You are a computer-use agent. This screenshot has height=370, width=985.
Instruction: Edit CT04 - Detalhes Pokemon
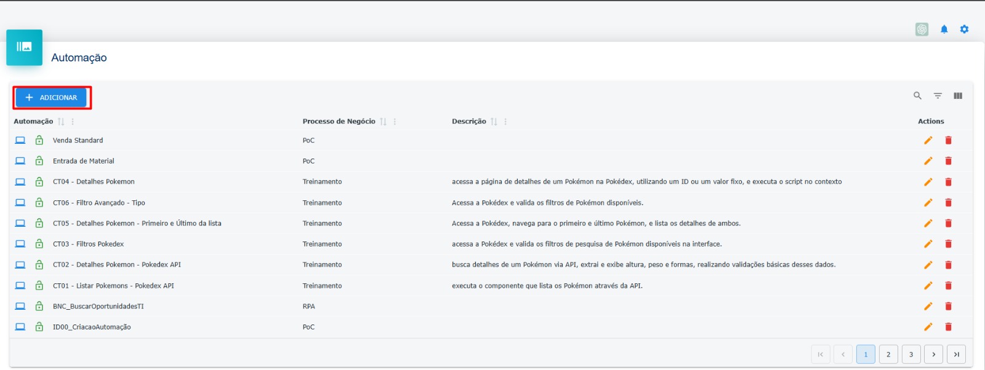point(928,182)
